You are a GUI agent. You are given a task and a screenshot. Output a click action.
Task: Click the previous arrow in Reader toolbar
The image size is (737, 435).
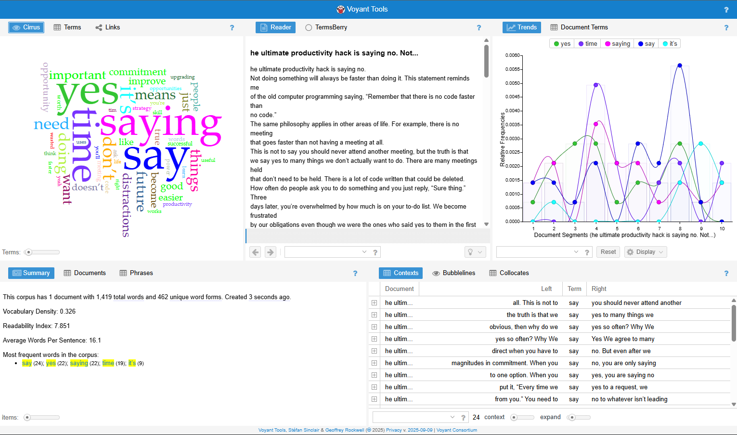pyautogui.click(x=256, y=252)
